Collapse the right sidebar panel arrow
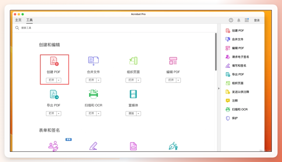The width and height of the screenshot is (282, 162). tap(219, 88)
